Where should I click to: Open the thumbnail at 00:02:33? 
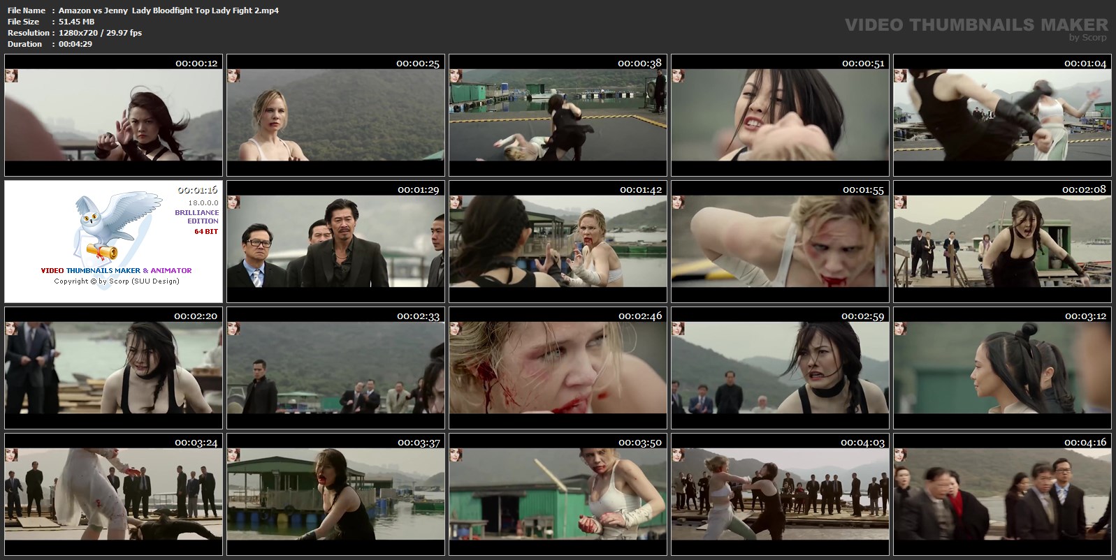click(x=335, y=368)
